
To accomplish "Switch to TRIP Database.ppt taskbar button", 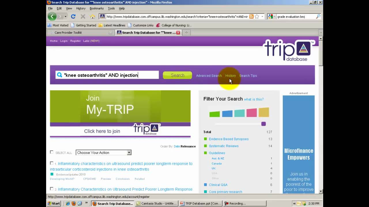I will [x=200, y=203].
